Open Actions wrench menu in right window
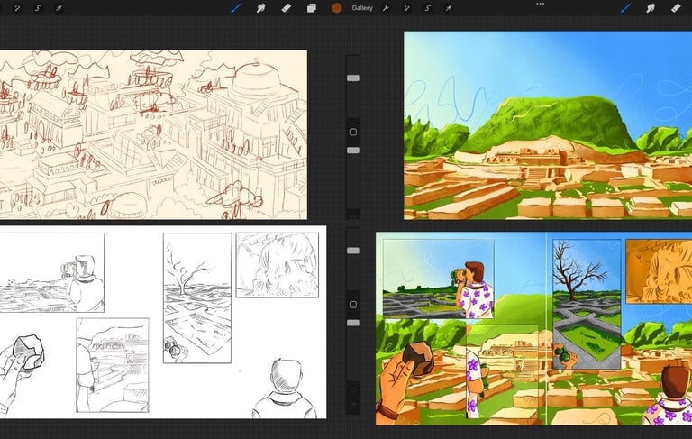The width and height of the screenshot is (692, 439). (x=386, y=8)
